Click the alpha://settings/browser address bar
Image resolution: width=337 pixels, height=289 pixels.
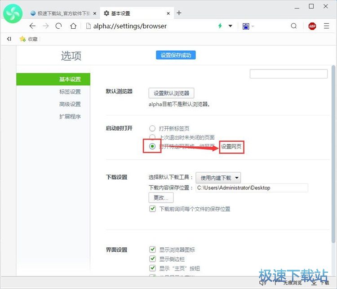pos(130,26)
